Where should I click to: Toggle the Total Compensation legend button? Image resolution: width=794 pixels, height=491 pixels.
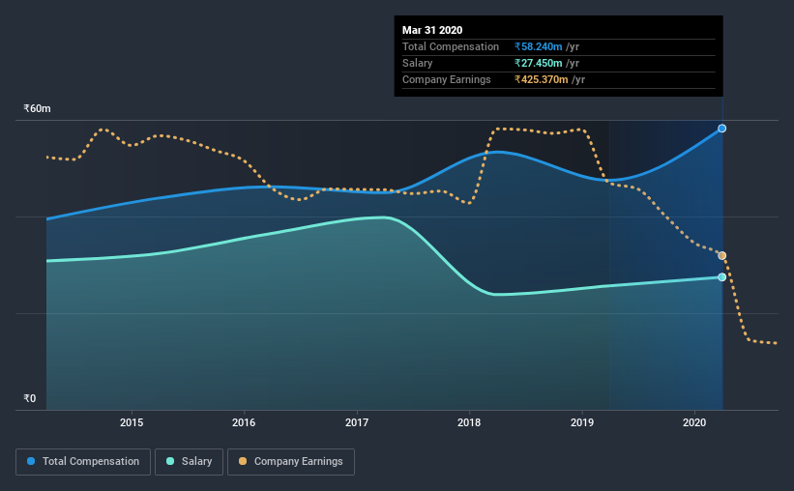83,462
